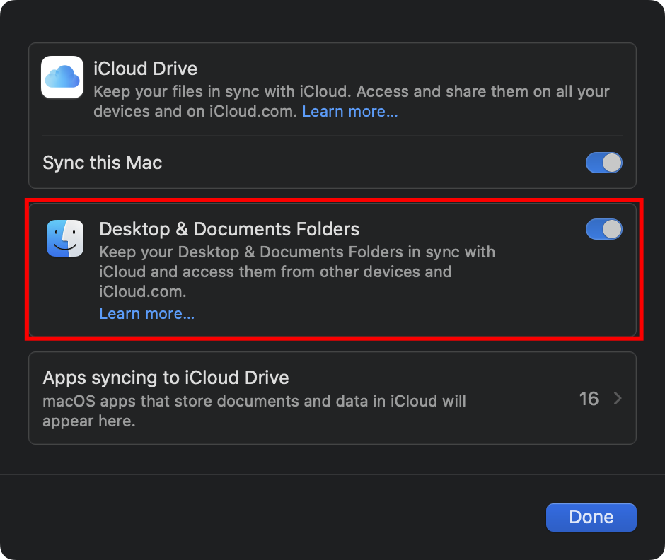Disable Desktop & Documents Folders syncing toggle

pyautogui.click(x=604, y=229)
